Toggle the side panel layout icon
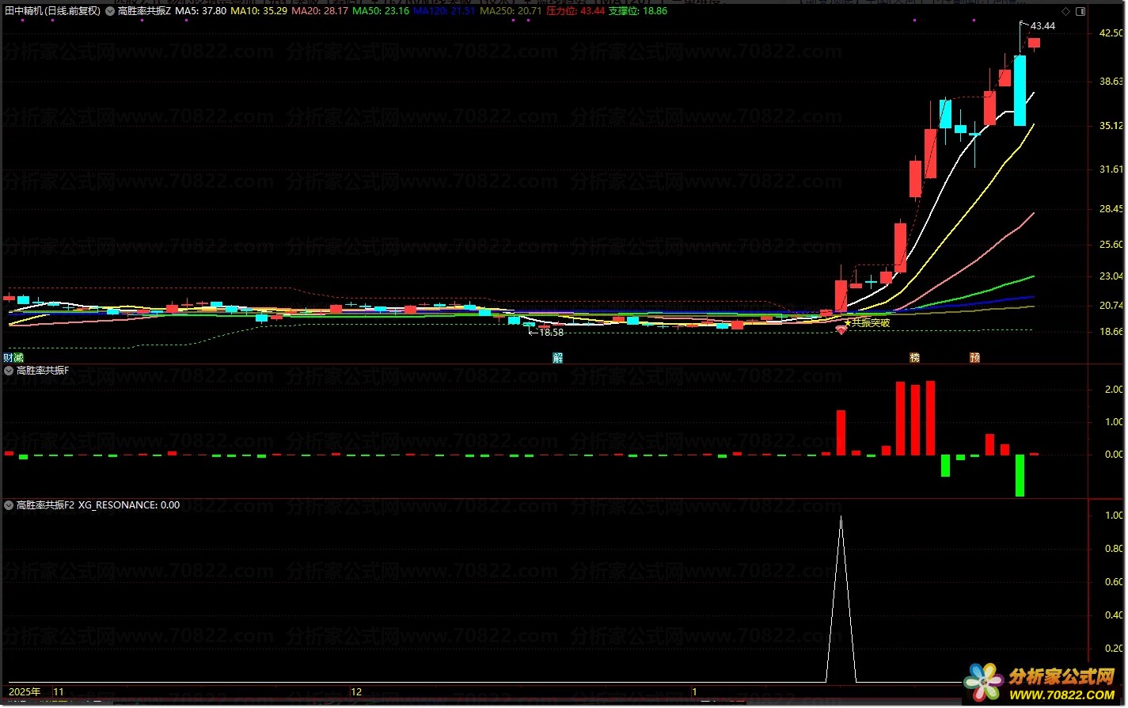Image resolution: width=1128 pixels, height=708 pixels. pos(1079,11)
